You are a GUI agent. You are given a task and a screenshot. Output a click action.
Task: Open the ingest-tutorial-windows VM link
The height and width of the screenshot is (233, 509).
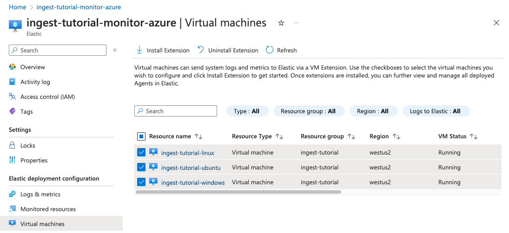click(193, 182)
